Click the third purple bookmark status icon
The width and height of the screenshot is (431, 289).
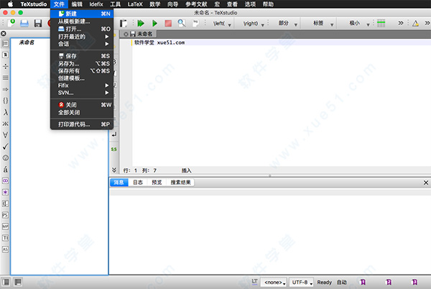pyautogui.click(x=414, y=282)
